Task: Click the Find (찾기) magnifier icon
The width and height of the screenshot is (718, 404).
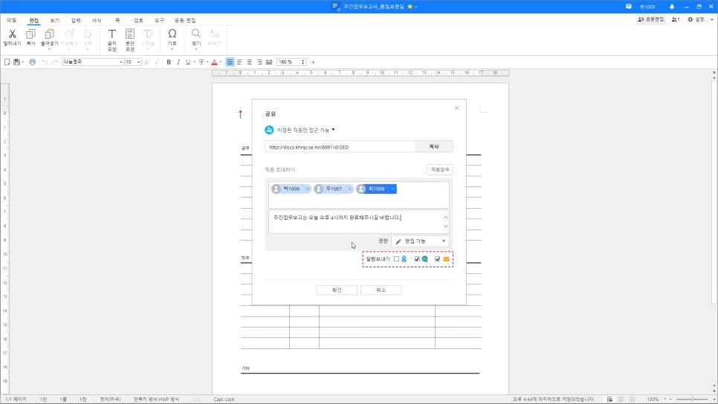Action: [x=196, y=34]
